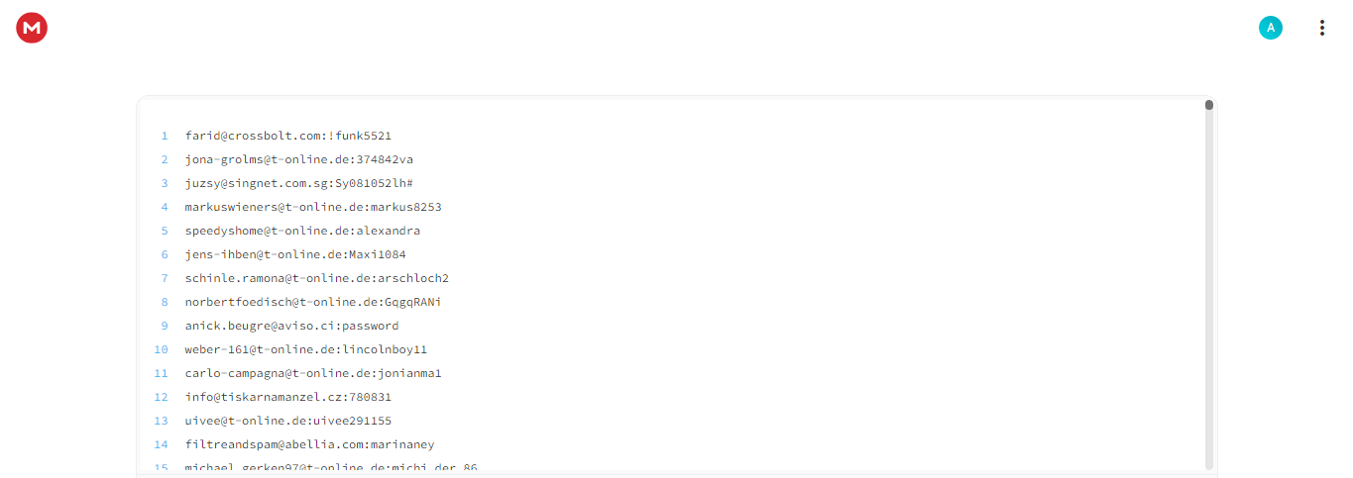Select line number 12 in the gutter
This screenshot has height=478, width=1353.
[162, 397]
